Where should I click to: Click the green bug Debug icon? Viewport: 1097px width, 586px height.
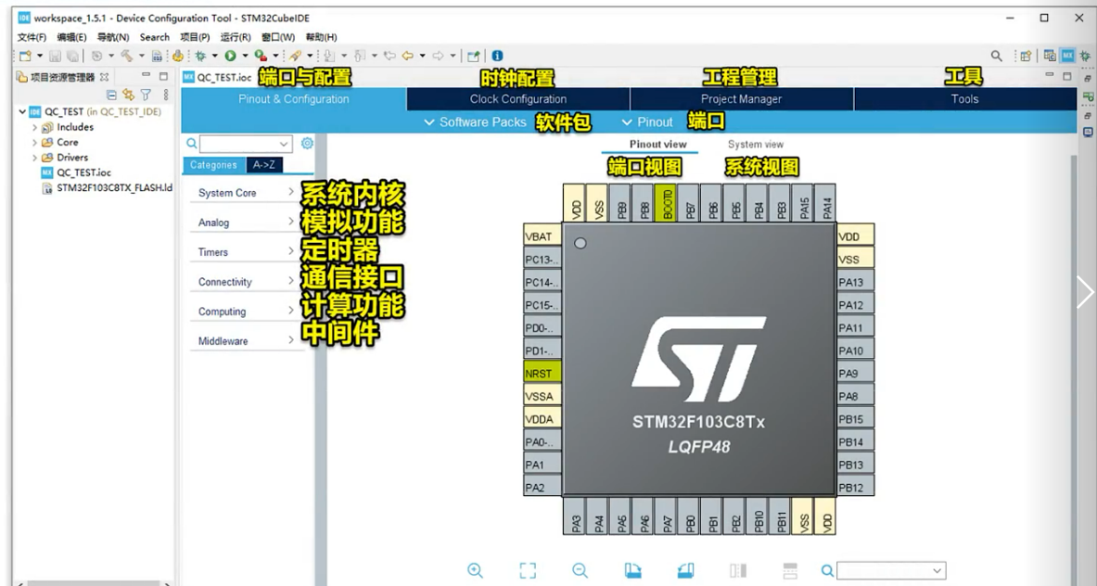tap(200, 56)
